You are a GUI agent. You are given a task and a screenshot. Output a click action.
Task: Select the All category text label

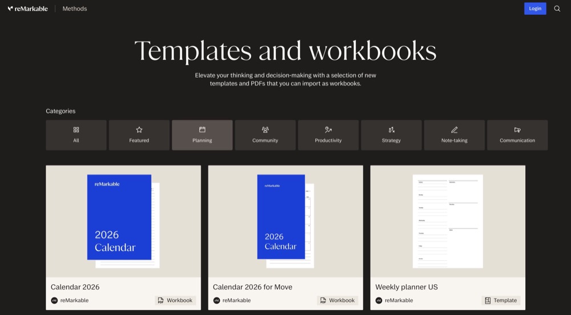[76, 140]
